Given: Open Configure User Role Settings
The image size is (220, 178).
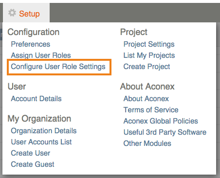Looking at the screenshot, I should [58, 67].
